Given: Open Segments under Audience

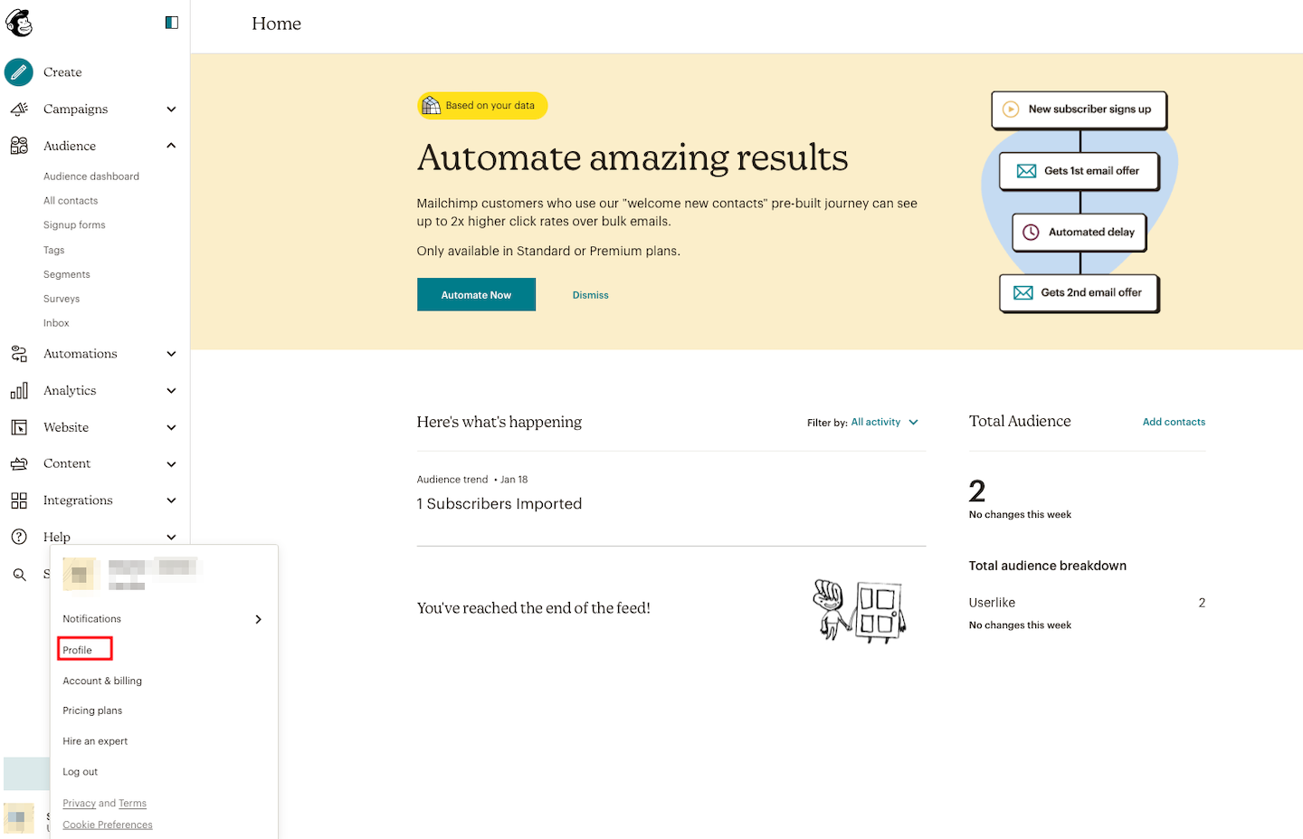Looking at the screenshot, I should [67, 274].
